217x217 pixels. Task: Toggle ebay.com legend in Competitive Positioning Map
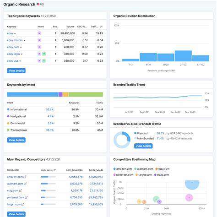(162, 175)
